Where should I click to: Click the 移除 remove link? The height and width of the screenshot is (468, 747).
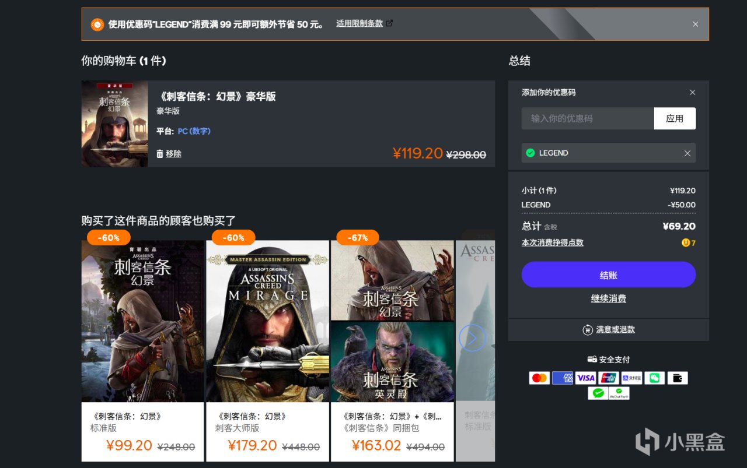pos(173,154)
